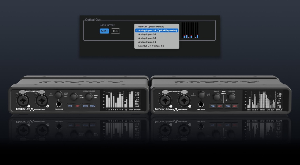
Task: Toggle the OctaLite 48V phantom power button
Action: click(77, 106)
